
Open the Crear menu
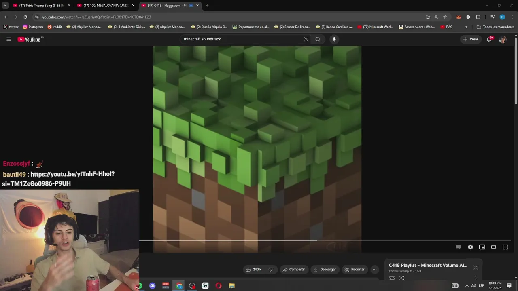(x=471, y=39)
